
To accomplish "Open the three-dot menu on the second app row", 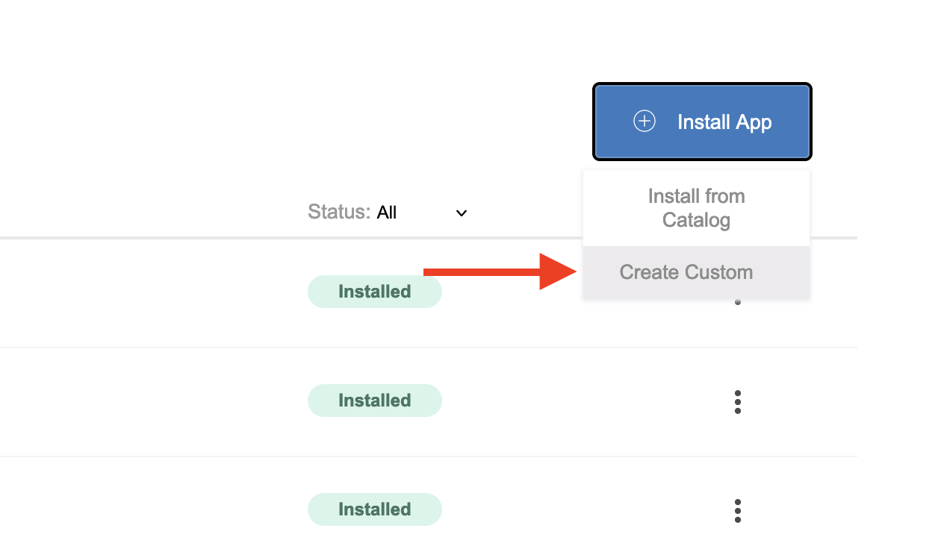I will 738,401.
